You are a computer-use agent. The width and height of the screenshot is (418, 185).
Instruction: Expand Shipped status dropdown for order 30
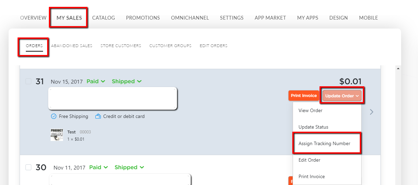pyautogui.click(x=129, y=167)
